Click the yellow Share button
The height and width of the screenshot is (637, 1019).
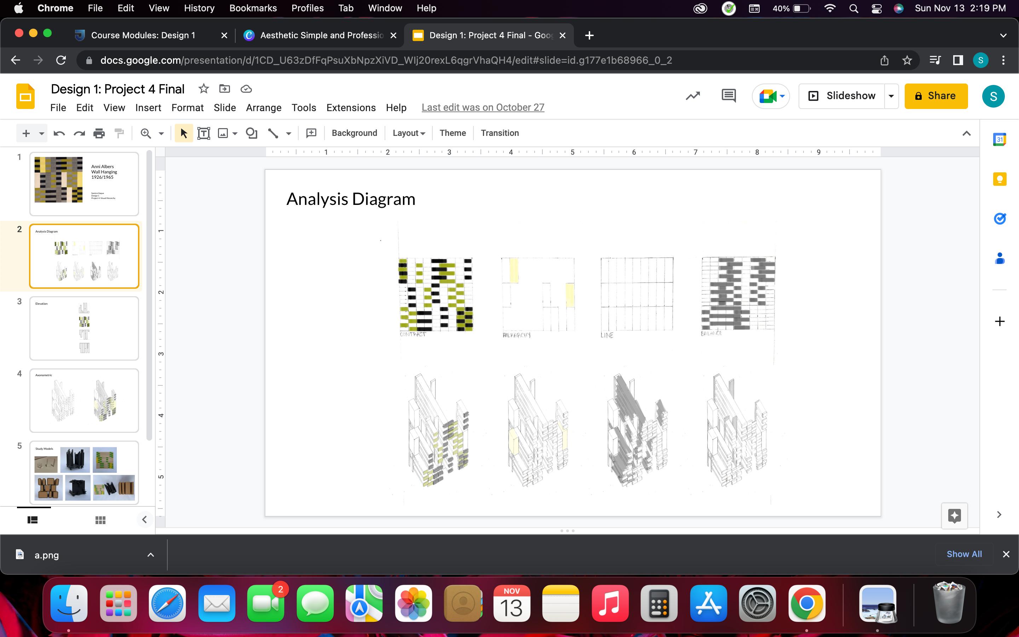(x=935, y=96)
